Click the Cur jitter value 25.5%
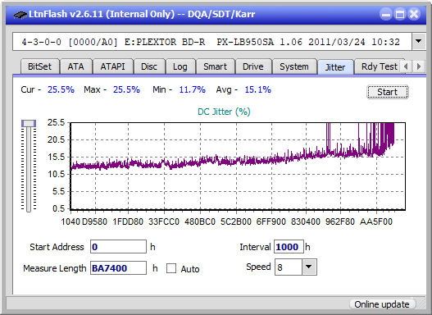Viewport: 432px width, 315px height. [x=61, y=89]
